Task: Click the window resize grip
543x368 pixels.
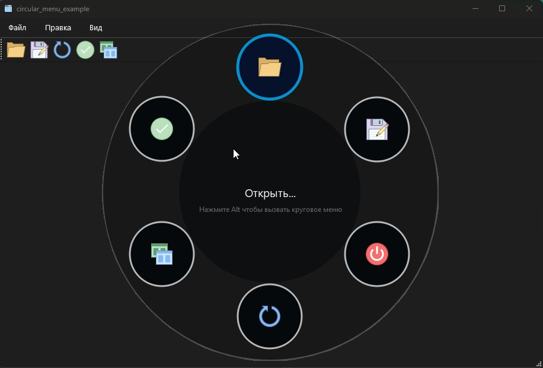Action: pos(538,363)
